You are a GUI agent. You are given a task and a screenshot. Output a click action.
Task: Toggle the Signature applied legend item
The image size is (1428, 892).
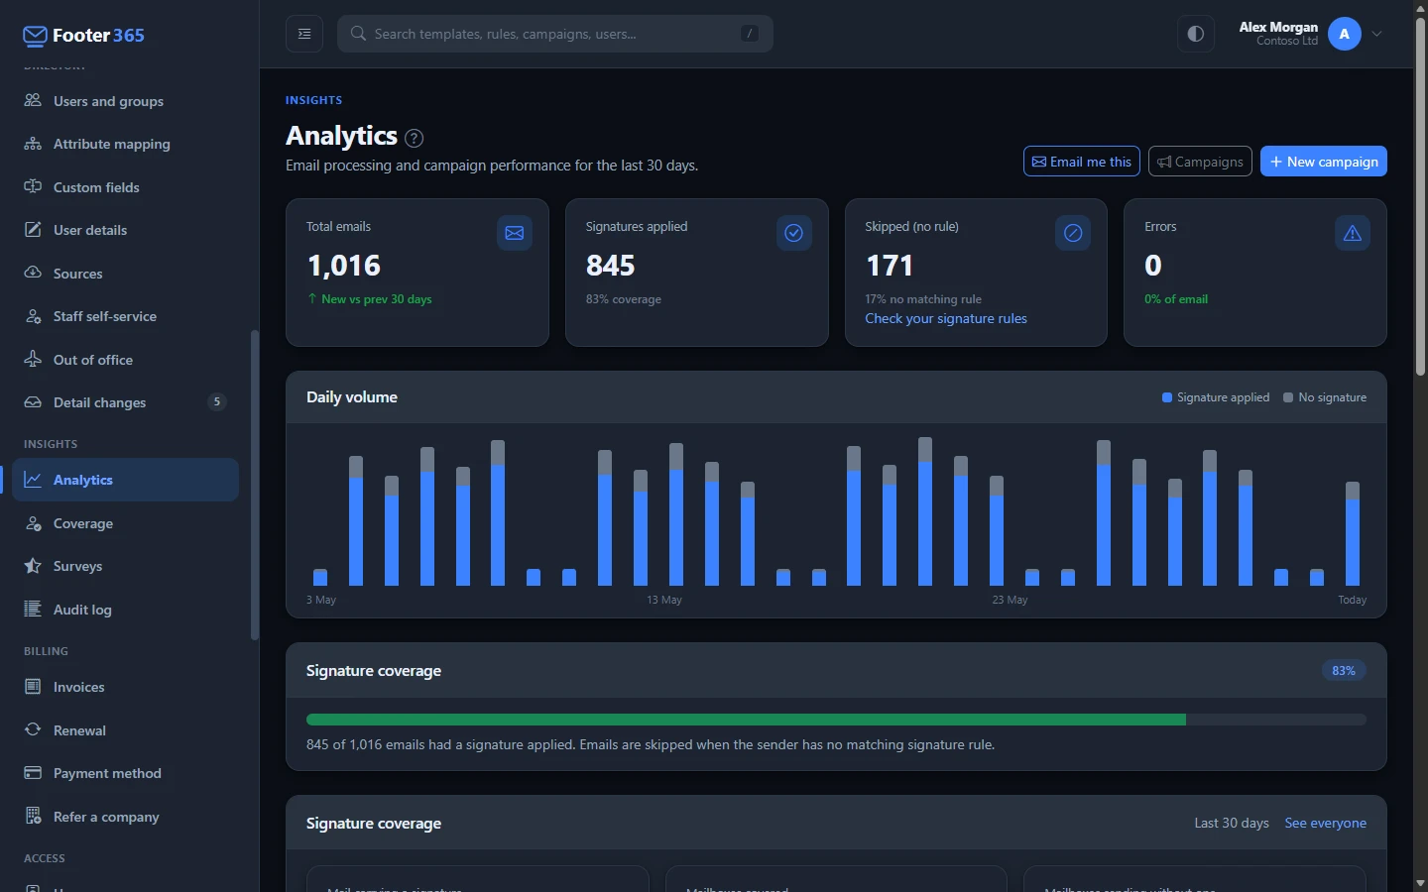(1216, 397)
